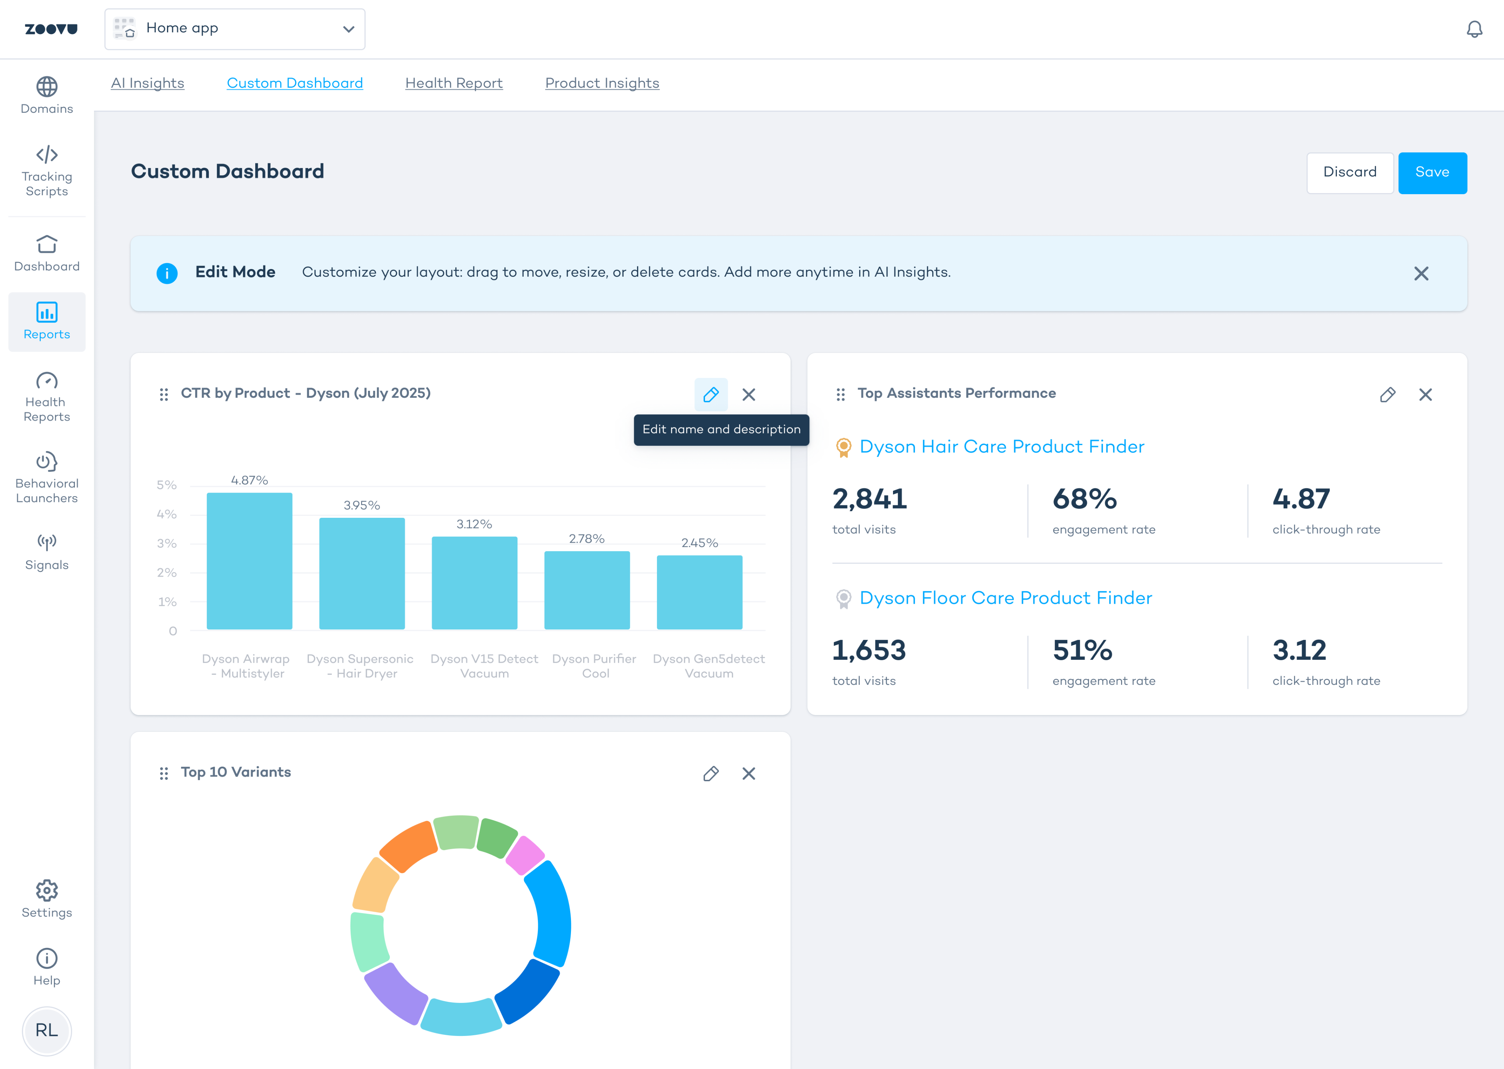Switch to Product Insights tab

[602, 83]
